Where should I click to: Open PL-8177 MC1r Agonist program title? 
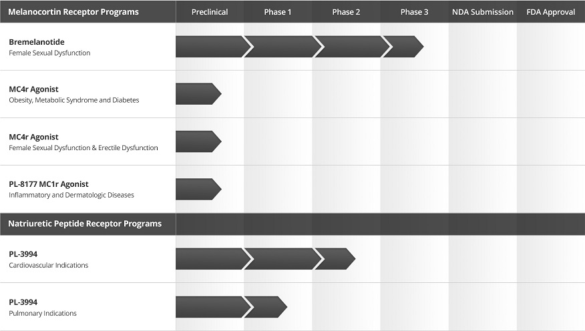[49, 184]
